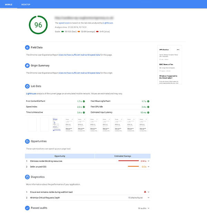Screen dimensions: 207x216
Task: Click the 18 audits count text
Action: coord(142,208)
